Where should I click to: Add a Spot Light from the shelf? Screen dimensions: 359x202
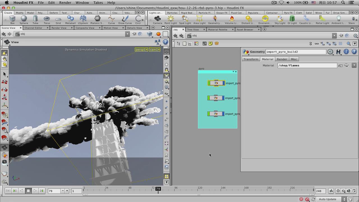pyautogui.click(x=185, y=20)
